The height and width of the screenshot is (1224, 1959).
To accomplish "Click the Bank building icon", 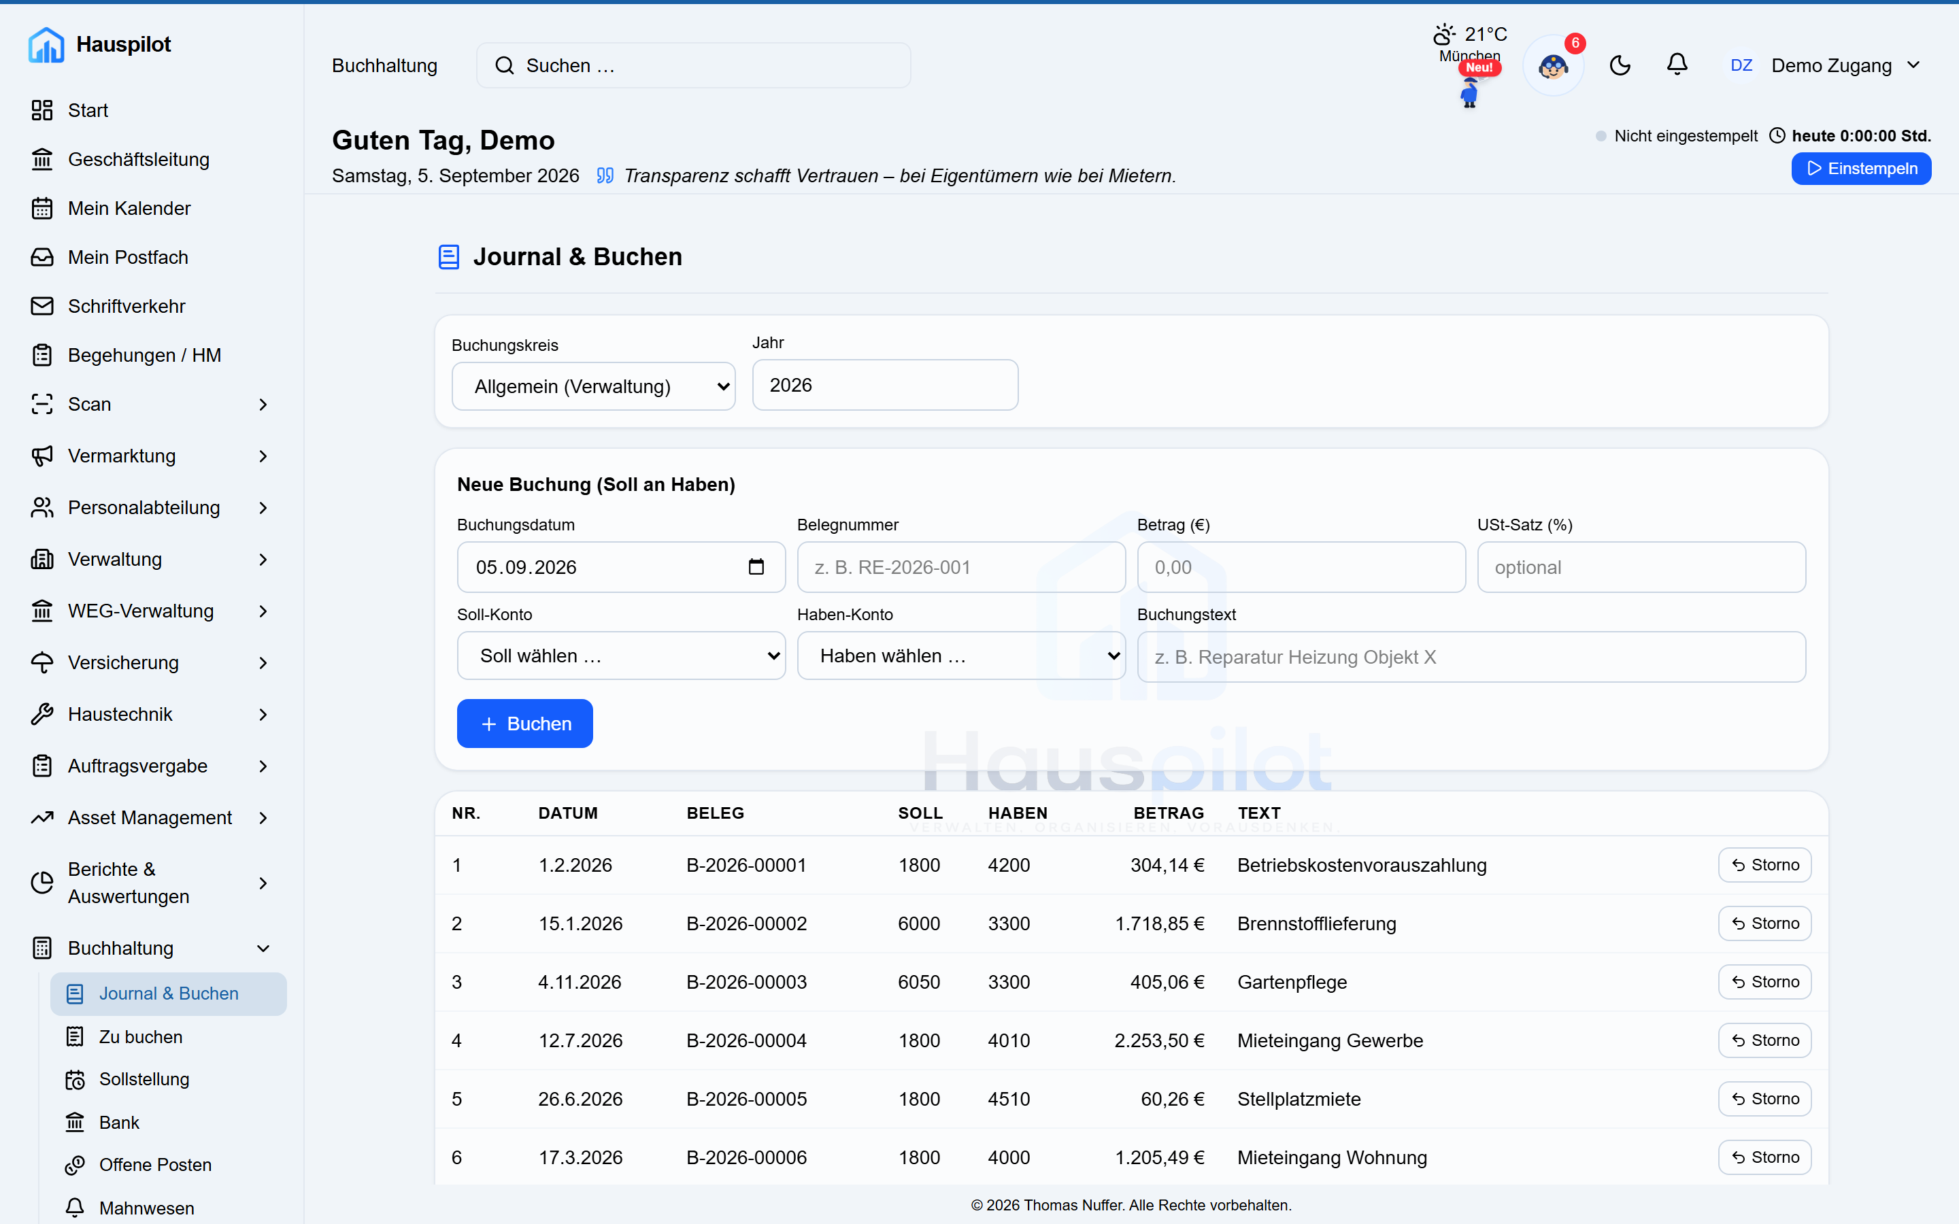I will tap(74, 1123).
